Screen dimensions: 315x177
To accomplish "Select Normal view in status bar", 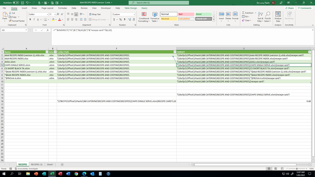I will [x=269, y=168].
